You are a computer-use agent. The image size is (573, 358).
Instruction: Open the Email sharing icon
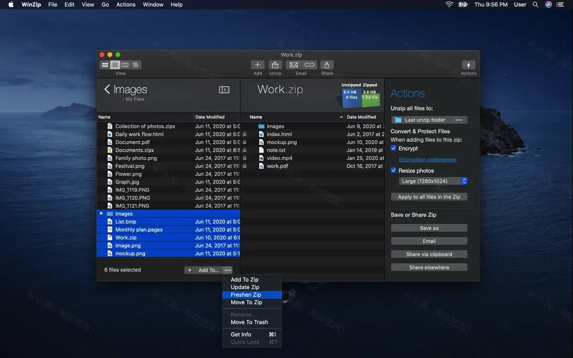pyautogui.click(x=294, y=65)
